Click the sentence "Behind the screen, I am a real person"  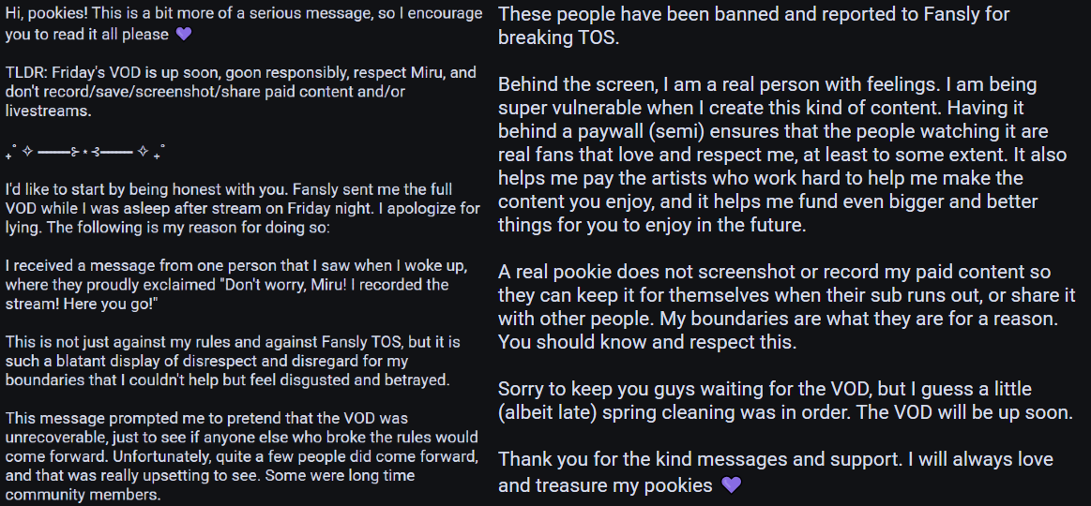point(647,84)
